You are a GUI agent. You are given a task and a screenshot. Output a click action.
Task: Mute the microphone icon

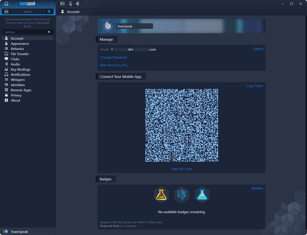pyautogui.click(x=71, y=4)
